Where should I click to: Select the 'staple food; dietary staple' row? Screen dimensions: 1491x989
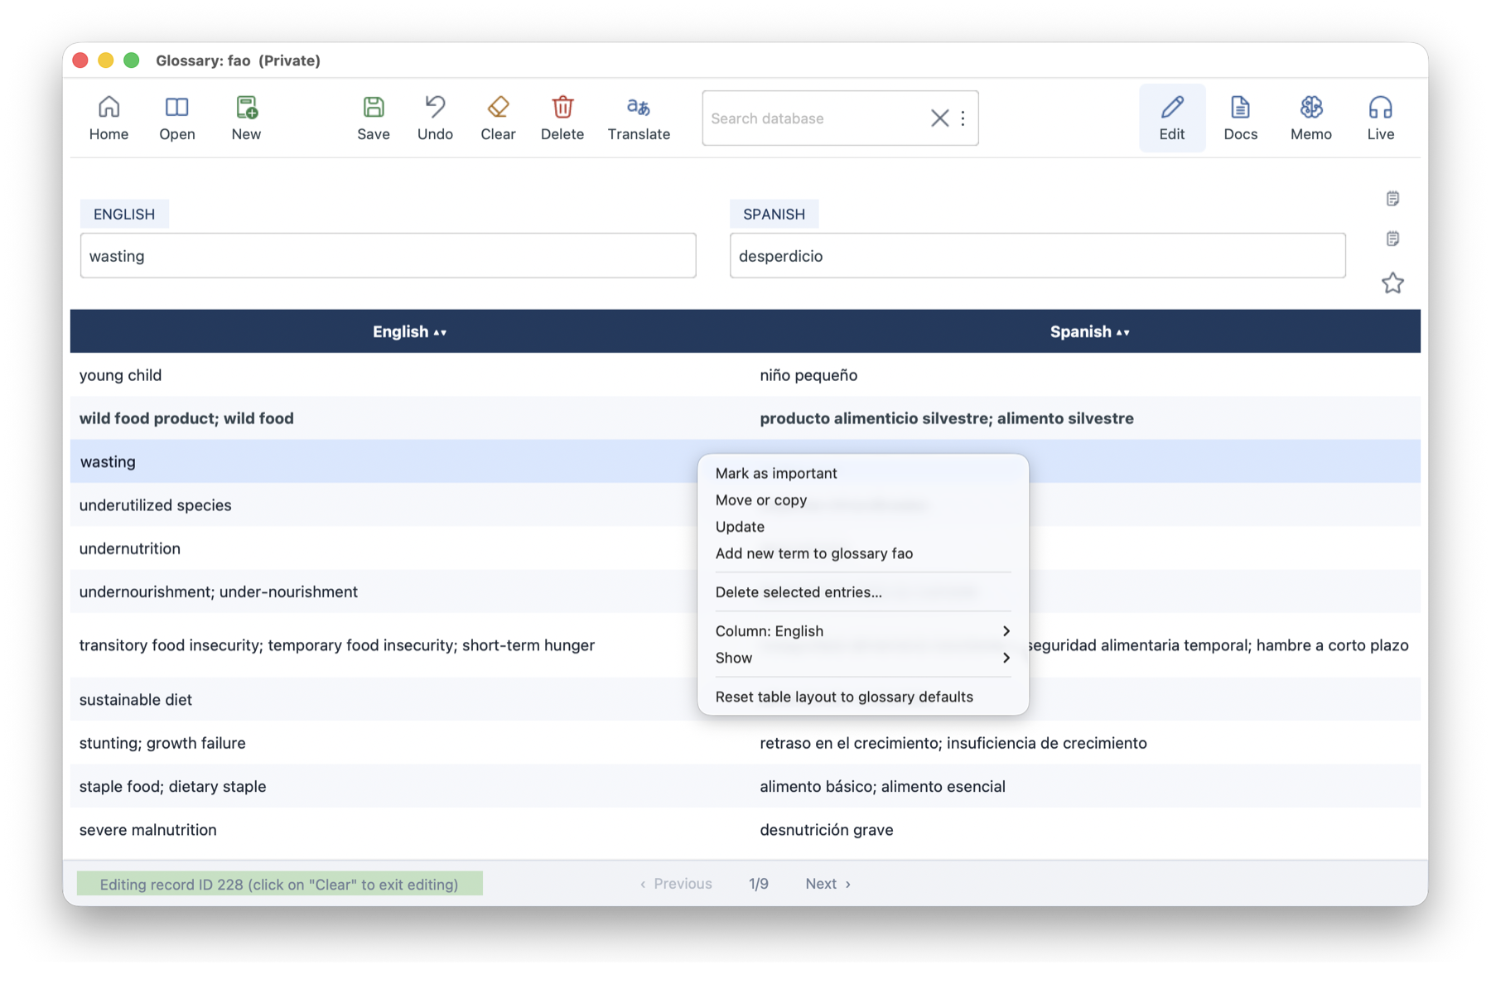coord(745,786)
